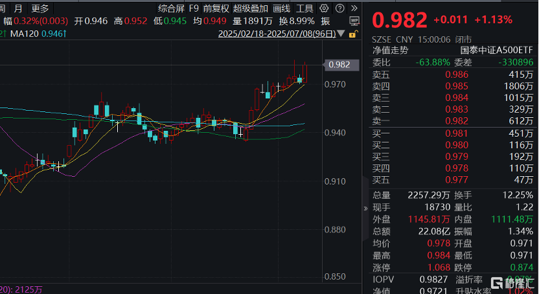Click the 0.910 price axis label

(x=335, y=181)
